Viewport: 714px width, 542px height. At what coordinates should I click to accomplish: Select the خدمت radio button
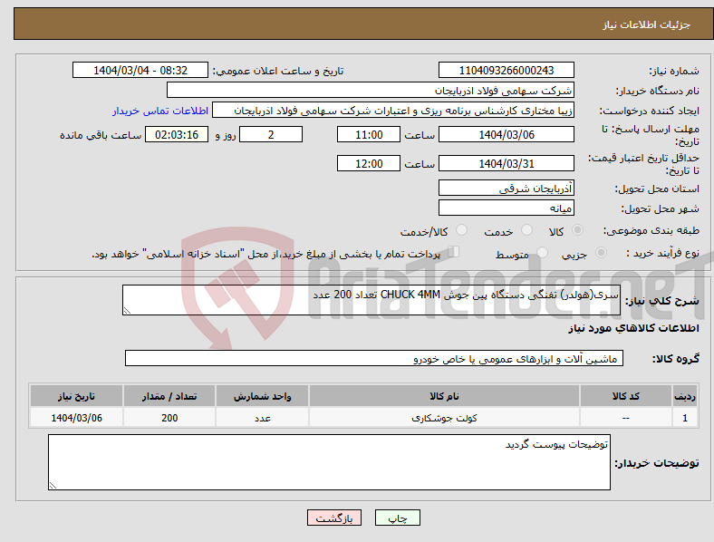[x=526, y=230]
